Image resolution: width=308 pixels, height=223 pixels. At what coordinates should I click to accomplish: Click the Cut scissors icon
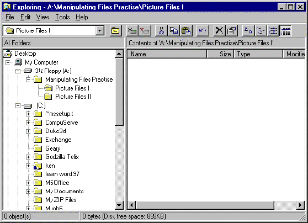[x=161, y=31]
